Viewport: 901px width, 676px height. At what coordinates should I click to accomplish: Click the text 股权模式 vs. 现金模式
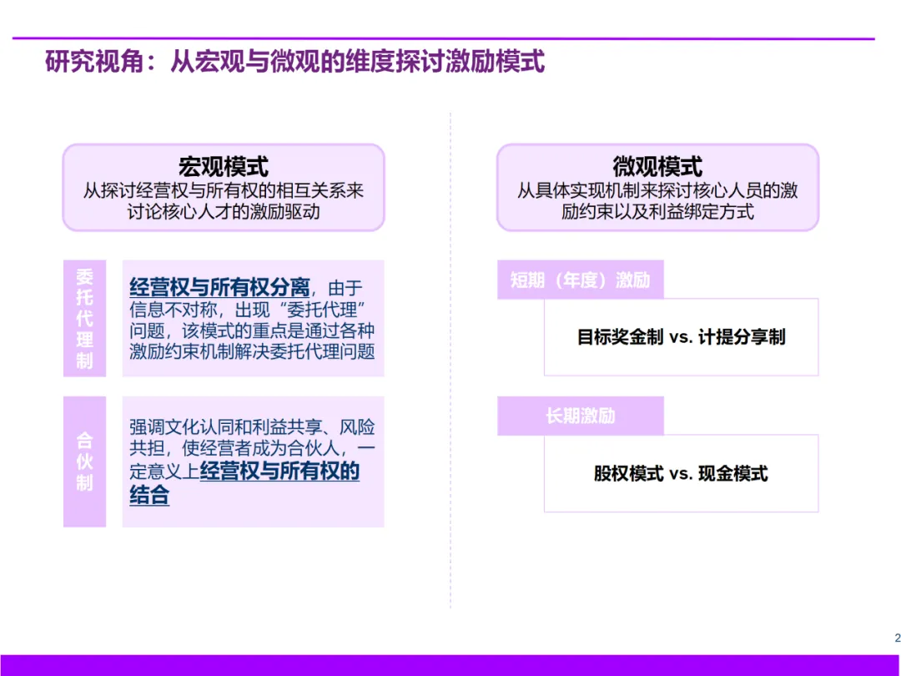click(681, 474)
